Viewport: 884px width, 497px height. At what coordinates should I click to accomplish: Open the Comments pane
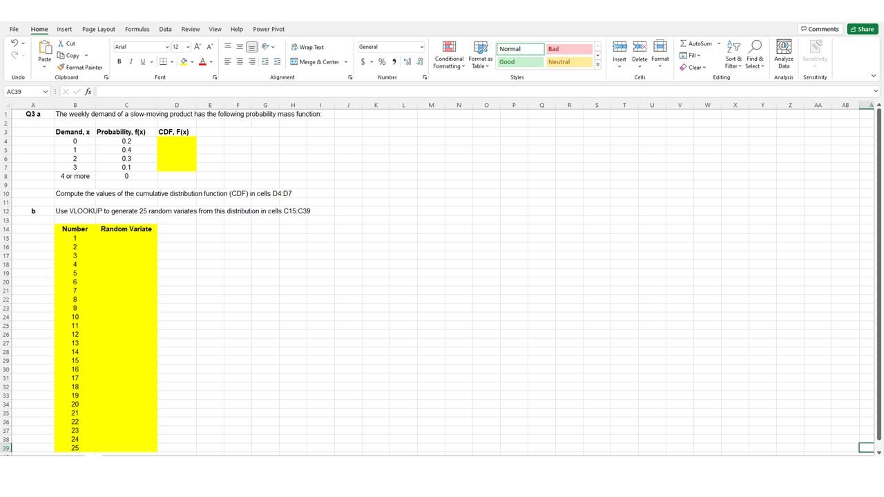(819, 29)
